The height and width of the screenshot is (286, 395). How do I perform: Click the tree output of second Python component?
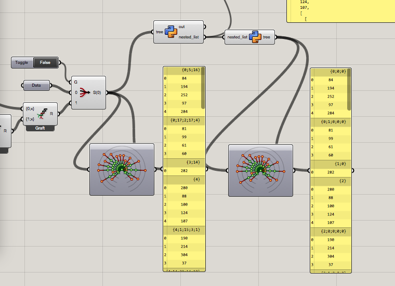tap(267, 37)
